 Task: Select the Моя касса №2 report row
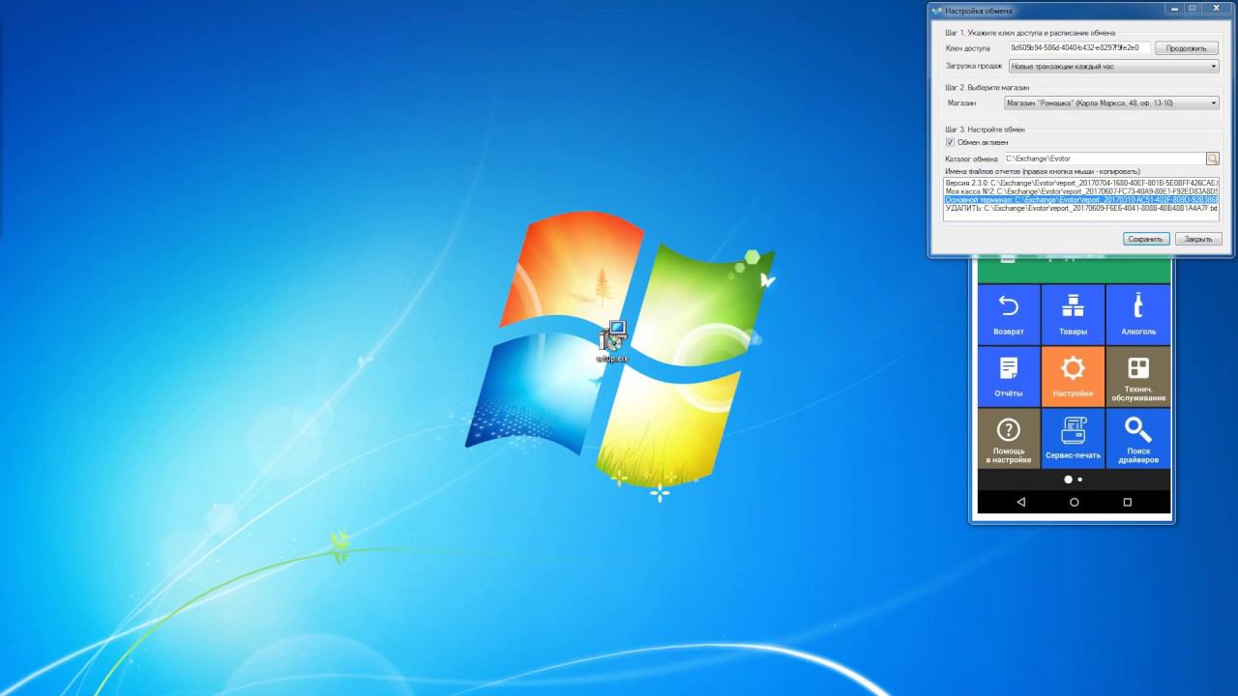(1081, 191)
